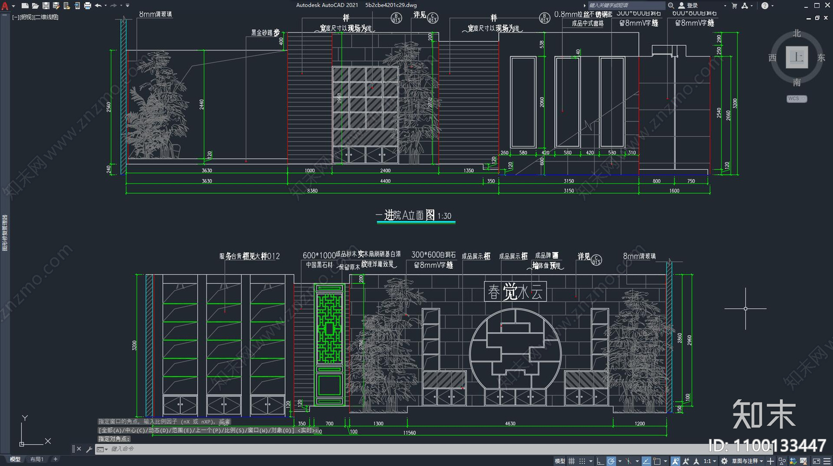
Task: Expand the Quick Access Toolbar customize arrow
Action: (x=128, y=6)
